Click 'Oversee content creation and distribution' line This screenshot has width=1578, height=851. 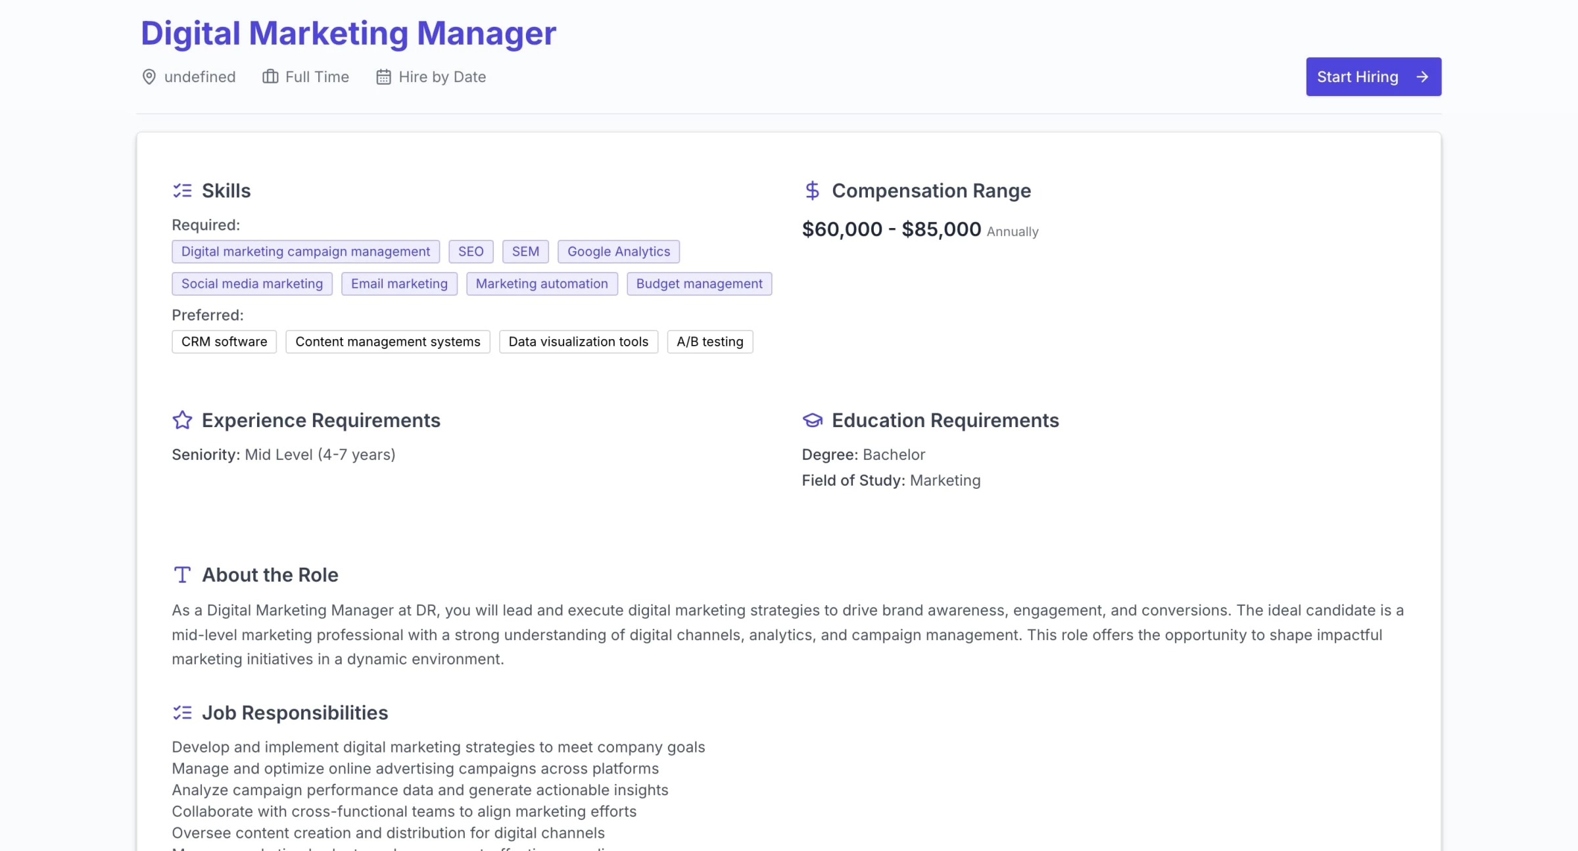(389, 833)
